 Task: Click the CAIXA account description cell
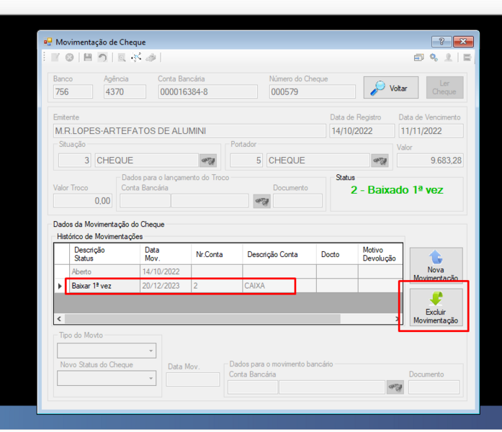[x=279, y=286]
